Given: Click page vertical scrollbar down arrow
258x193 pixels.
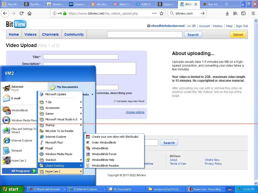Looking at the screenshot, I should pos(256,183).
